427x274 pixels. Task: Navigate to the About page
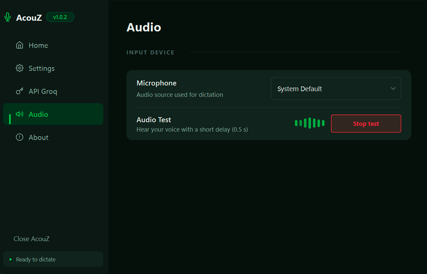(38, 137)
